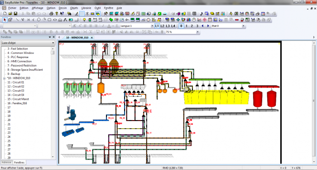Toggle the grid display button
This screenshot has width=317, height=170.
pyautogui.click(x=82, y=14)
